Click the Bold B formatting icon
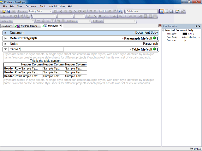Screen dimensions: 202x151 pos(100,16)
